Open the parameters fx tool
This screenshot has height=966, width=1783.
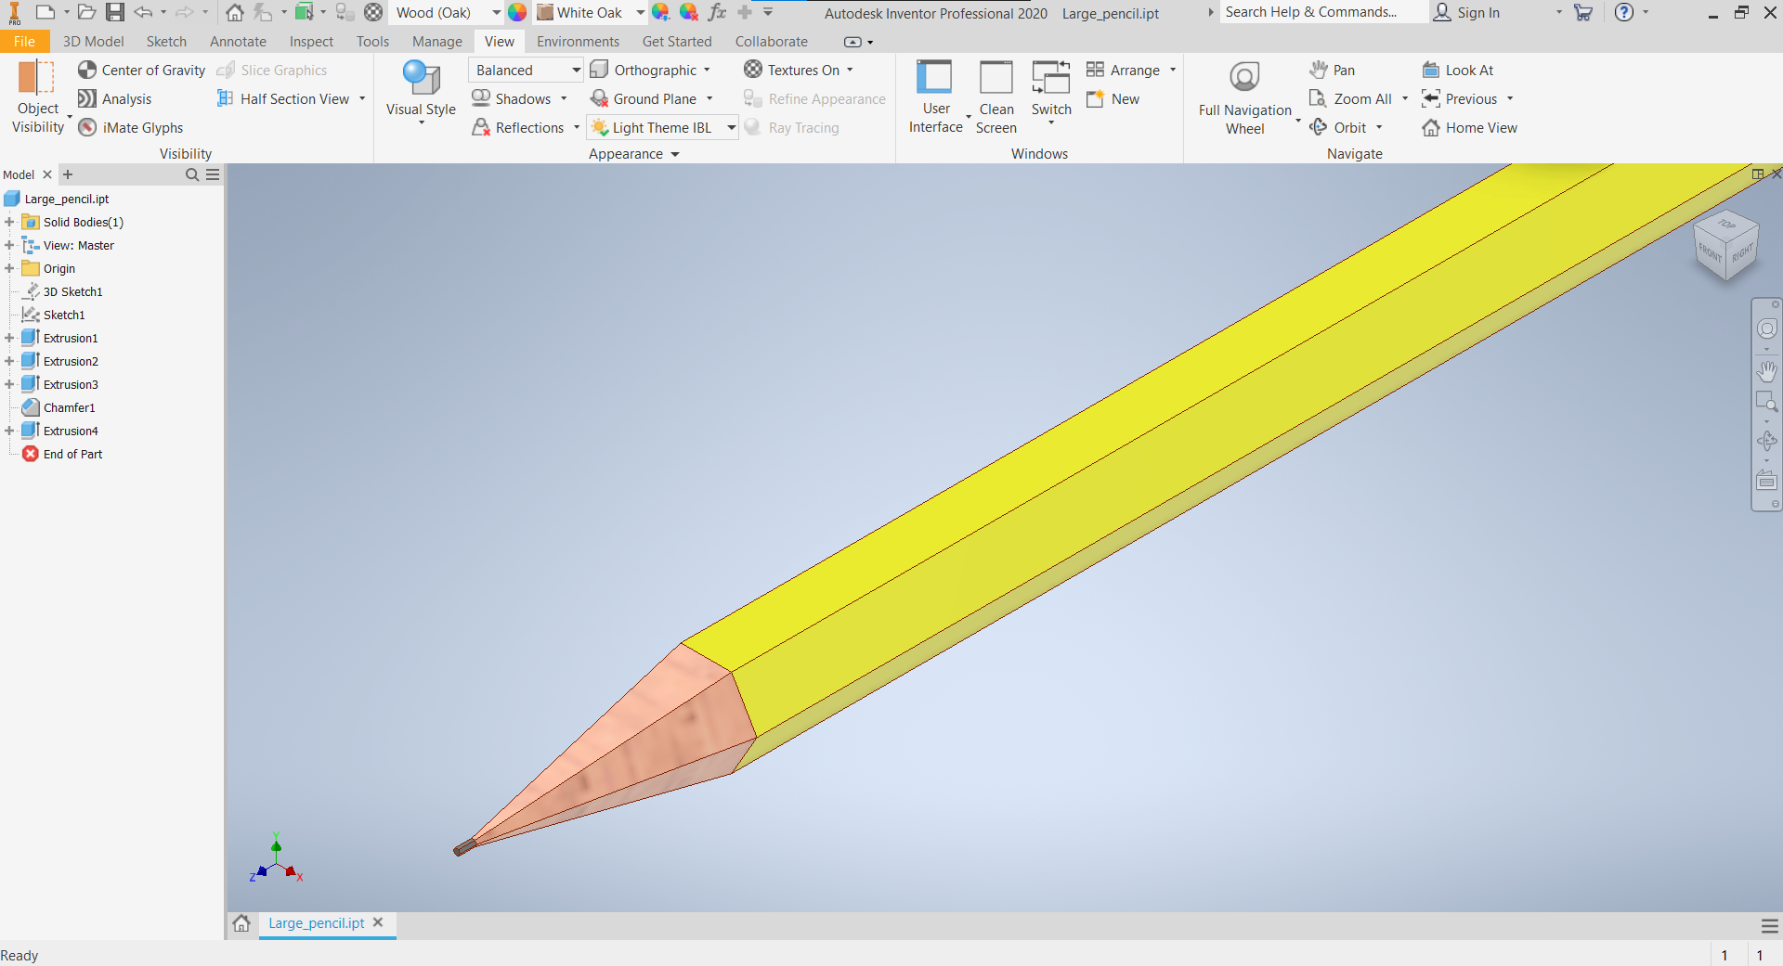coord(717,12)
